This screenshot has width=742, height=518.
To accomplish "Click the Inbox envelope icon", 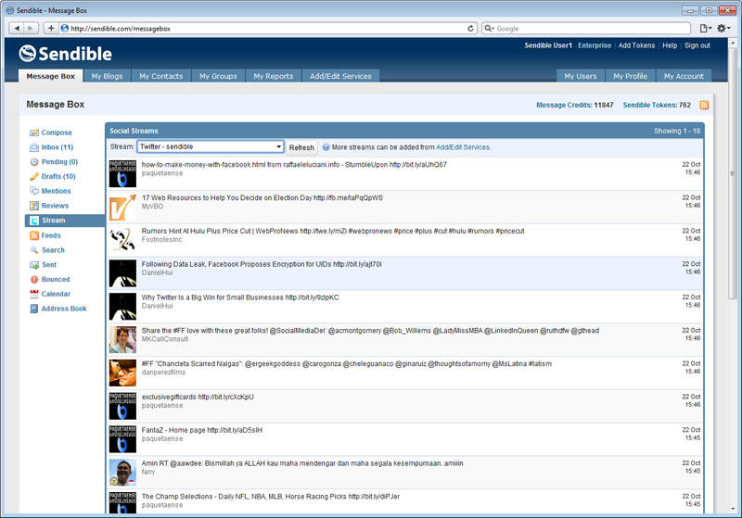I will tap(34, 147).
